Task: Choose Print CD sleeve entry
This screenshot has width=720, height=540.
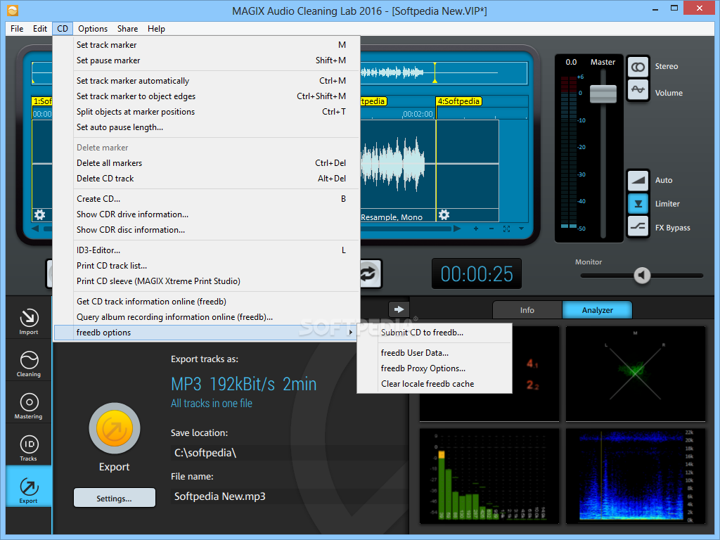Action: point(205,281)
